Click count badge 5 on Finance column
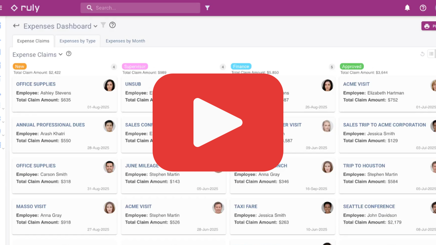This screenshot has height=245, width=436. [332, 67]
